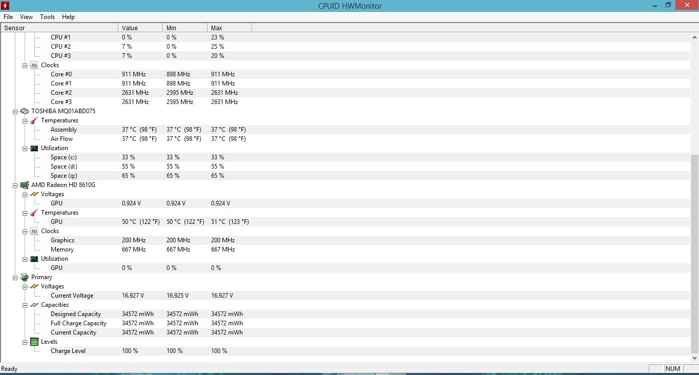Viewport: 699px width, 375px height.
Task: Click the Capacities graph icon
Action: [34, 305]
